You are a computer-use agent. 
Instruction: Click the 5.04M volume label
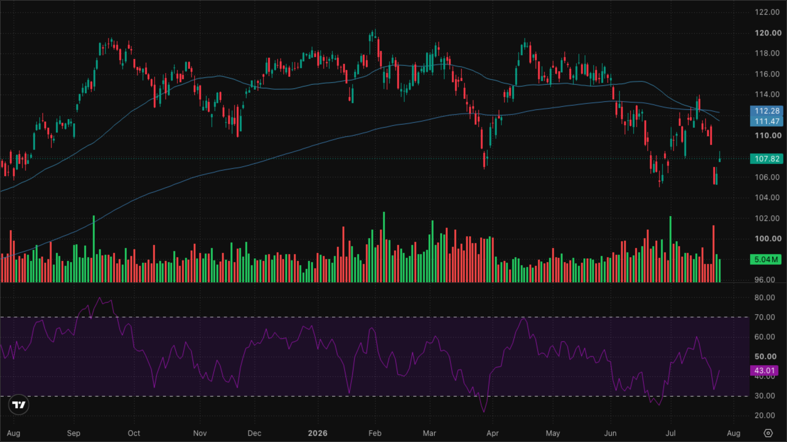click(x=765, y=259)
